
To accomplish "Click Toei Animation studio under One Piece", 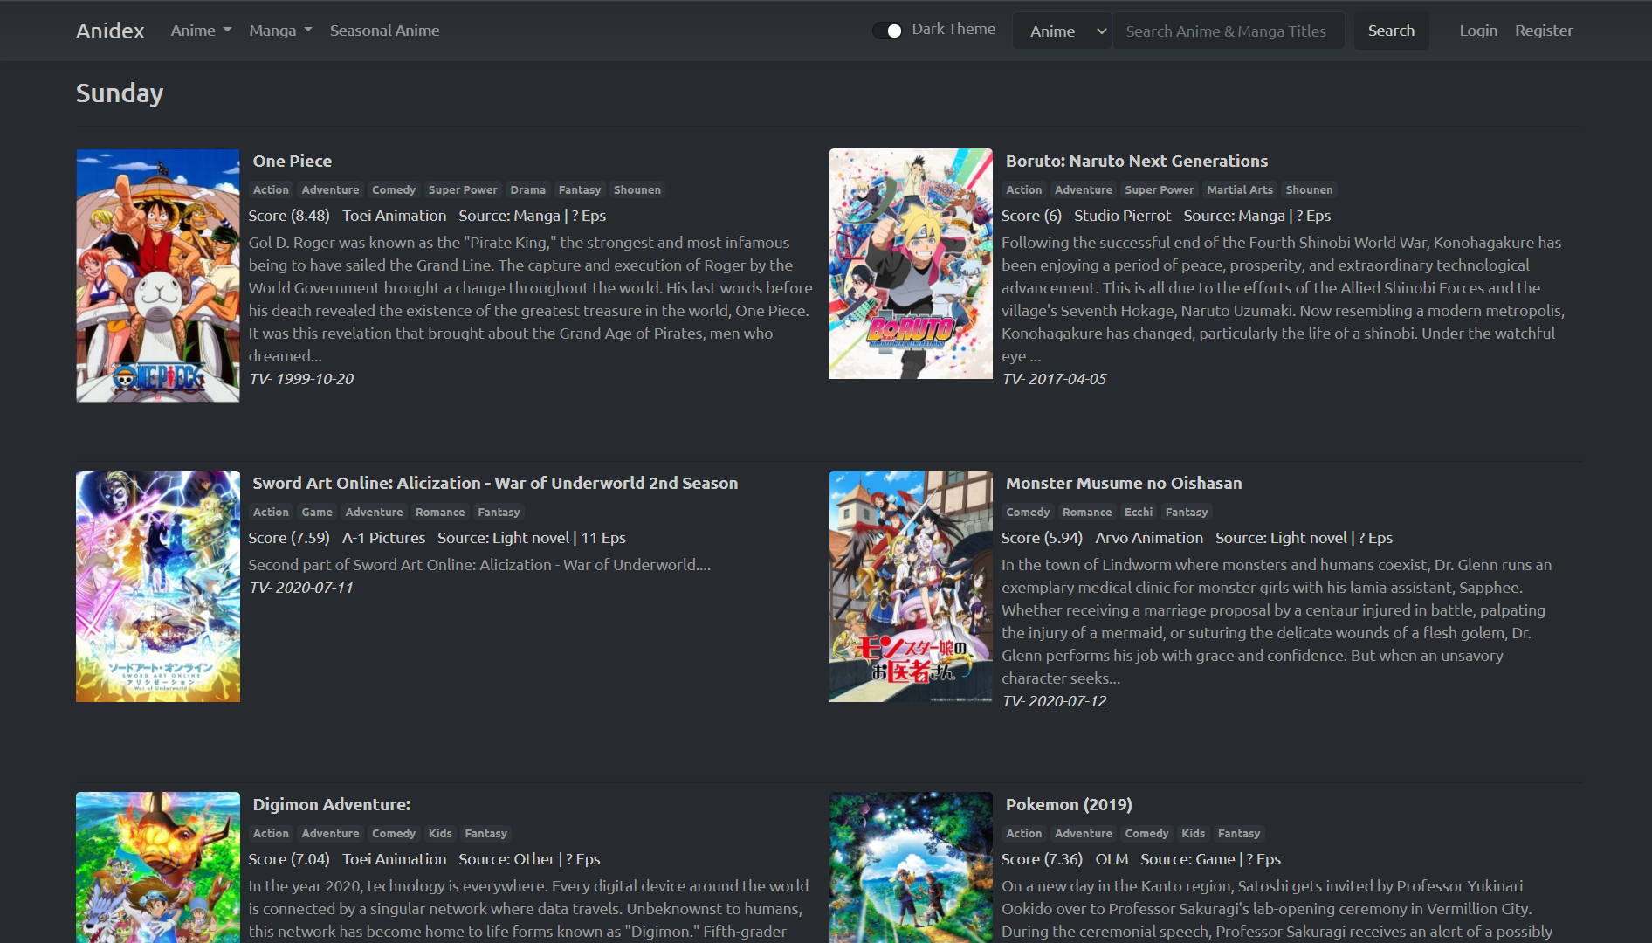I will 394,216.
